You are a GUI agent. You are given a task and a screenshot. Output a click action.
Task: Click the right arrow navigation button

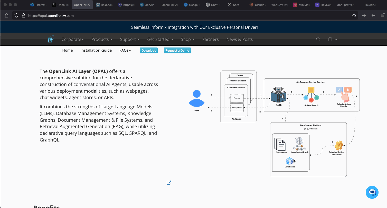pos(364,16)
